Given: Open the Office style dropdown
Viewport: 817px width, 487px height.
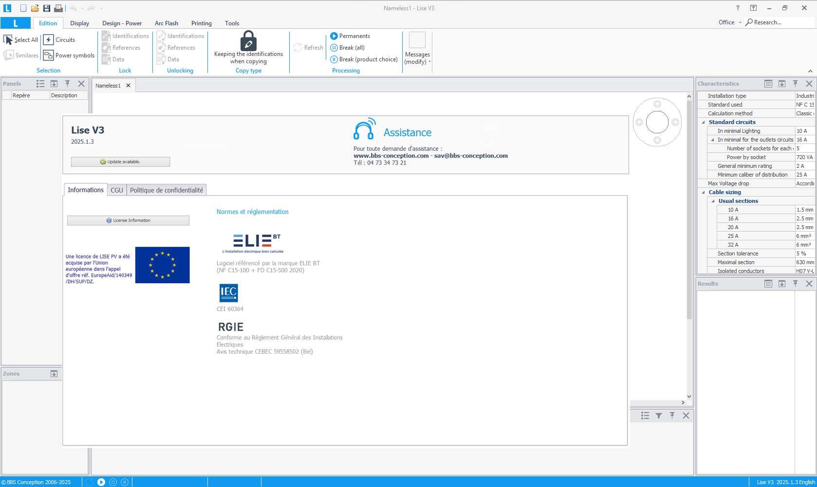Looking at the screenshot, I should [x=729, y=22].
